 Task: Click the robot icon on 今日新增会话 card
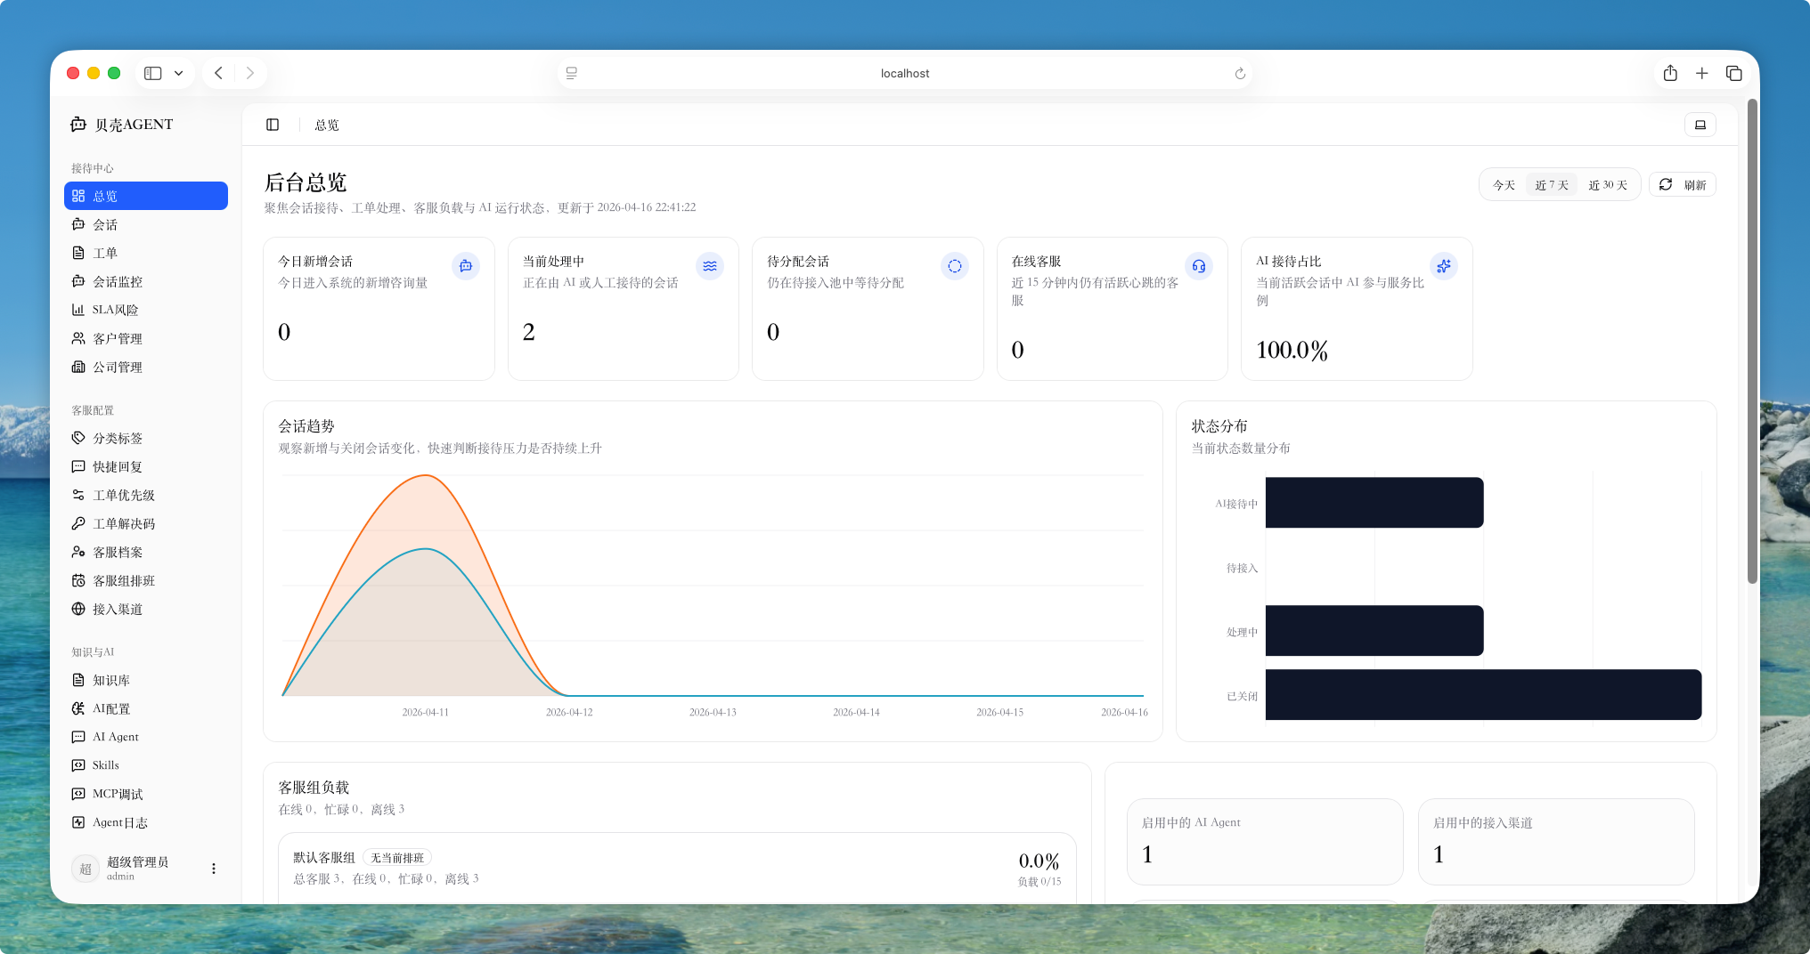[465, 266]
